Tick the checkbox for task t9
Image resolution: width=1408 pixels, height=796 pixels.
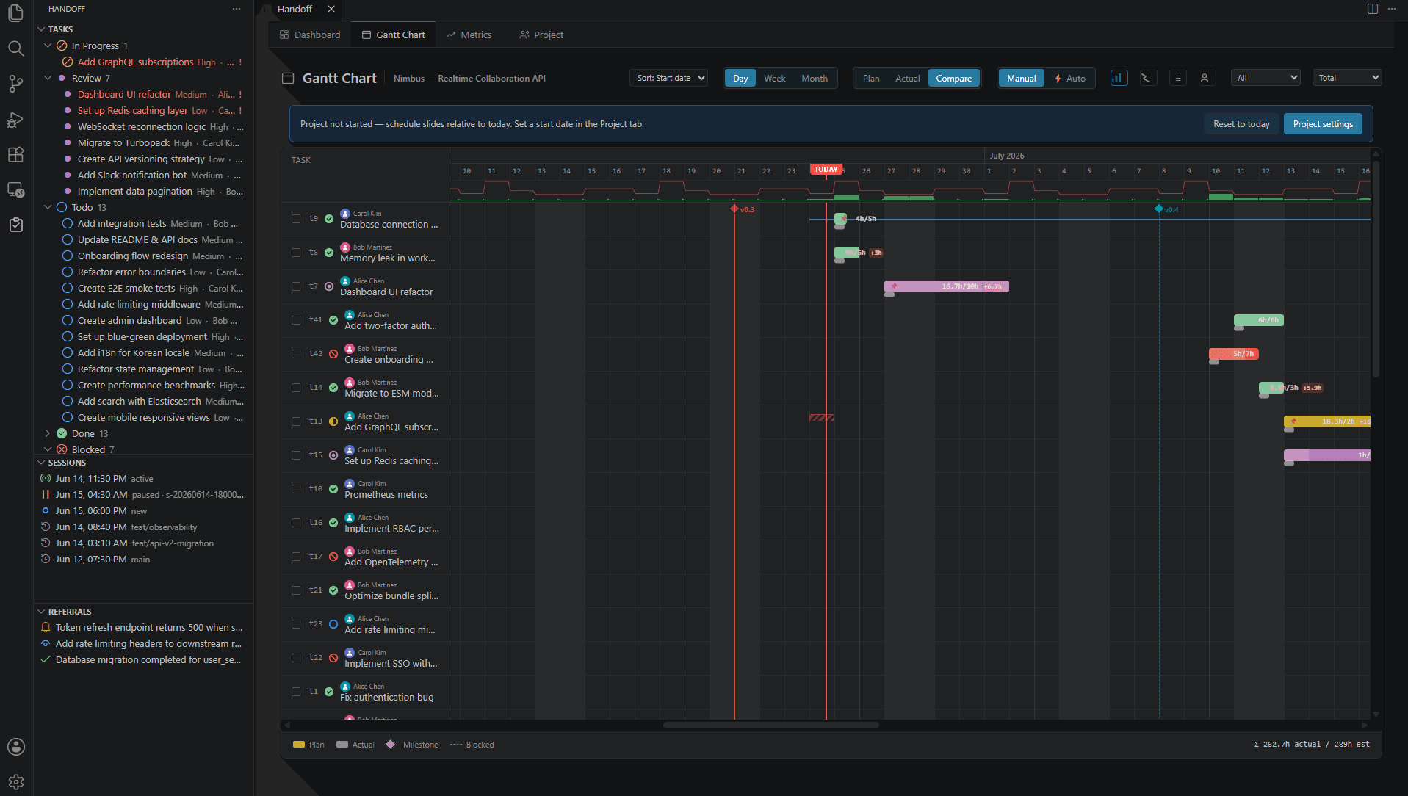coord(296,219)
